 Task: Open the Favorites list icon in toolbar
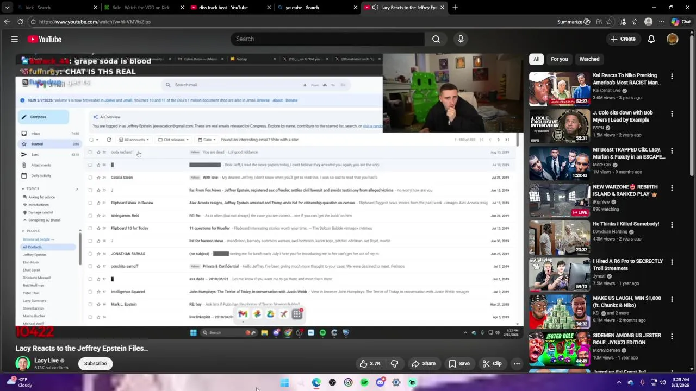click(x=635, y=22)
